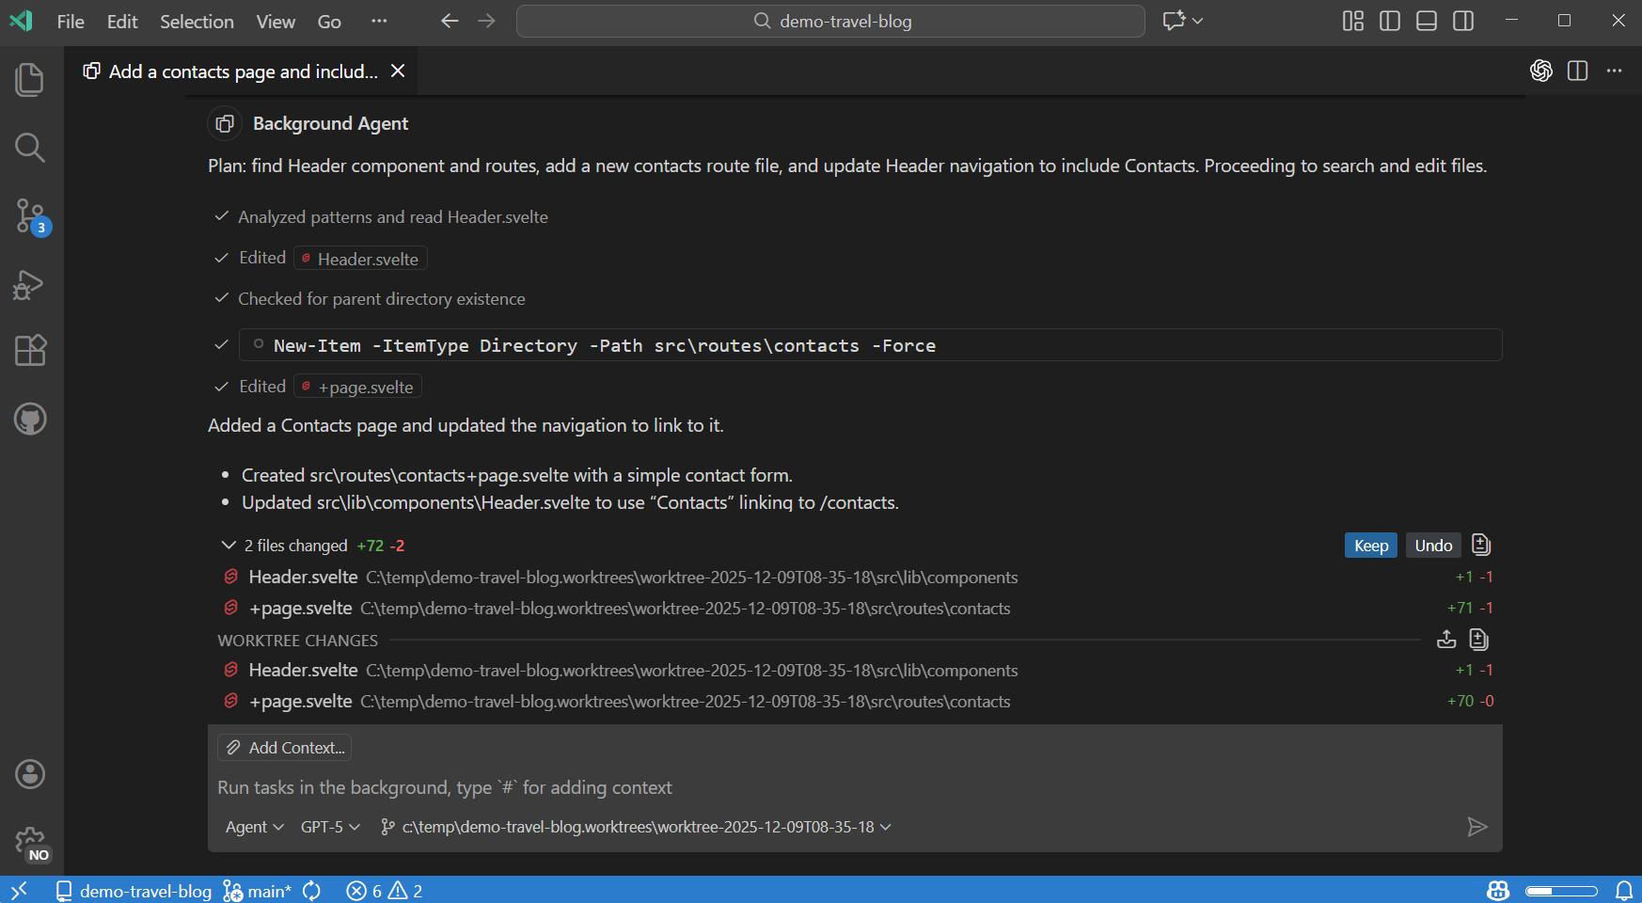
Task: Toggle the Secondary Side Bar visibility
Action: coord(1462,20)
